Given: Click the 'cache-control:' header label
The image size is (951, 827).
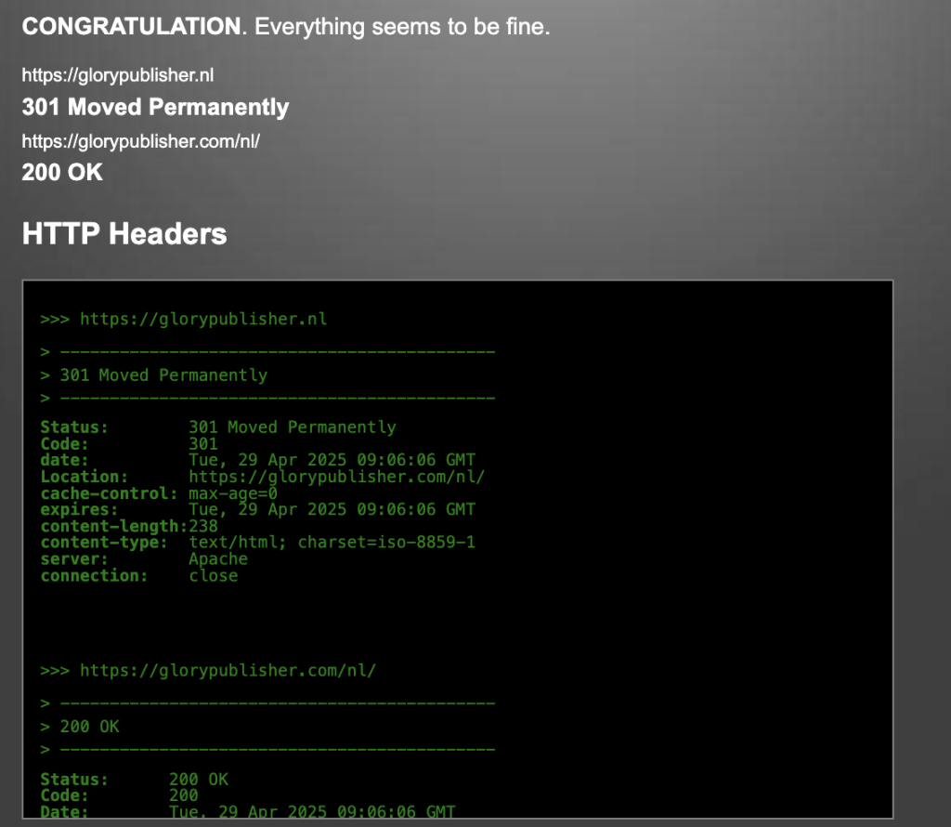Looking at the screenshot, I should [110, 493].
